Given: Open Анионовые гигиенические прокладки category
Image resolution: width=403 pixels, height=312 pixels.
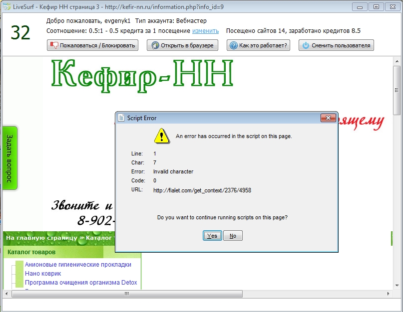Looking at the screenshot, I should (78, 265).
